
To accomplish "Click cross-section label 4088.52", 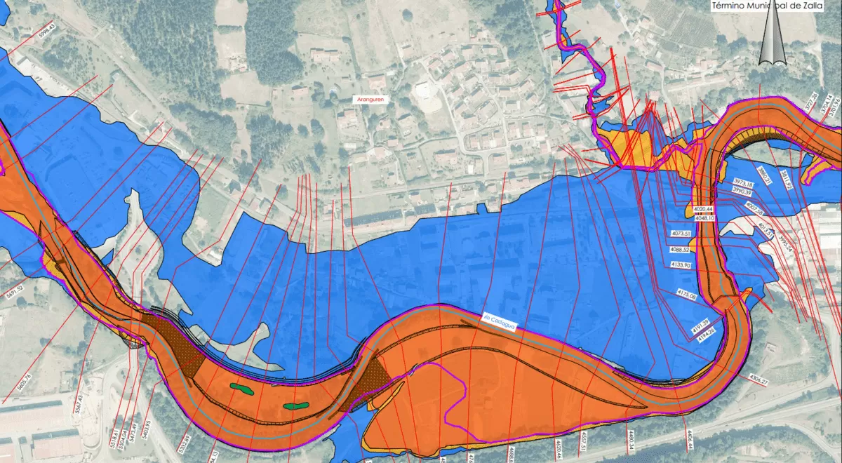I will click(680, 249).
